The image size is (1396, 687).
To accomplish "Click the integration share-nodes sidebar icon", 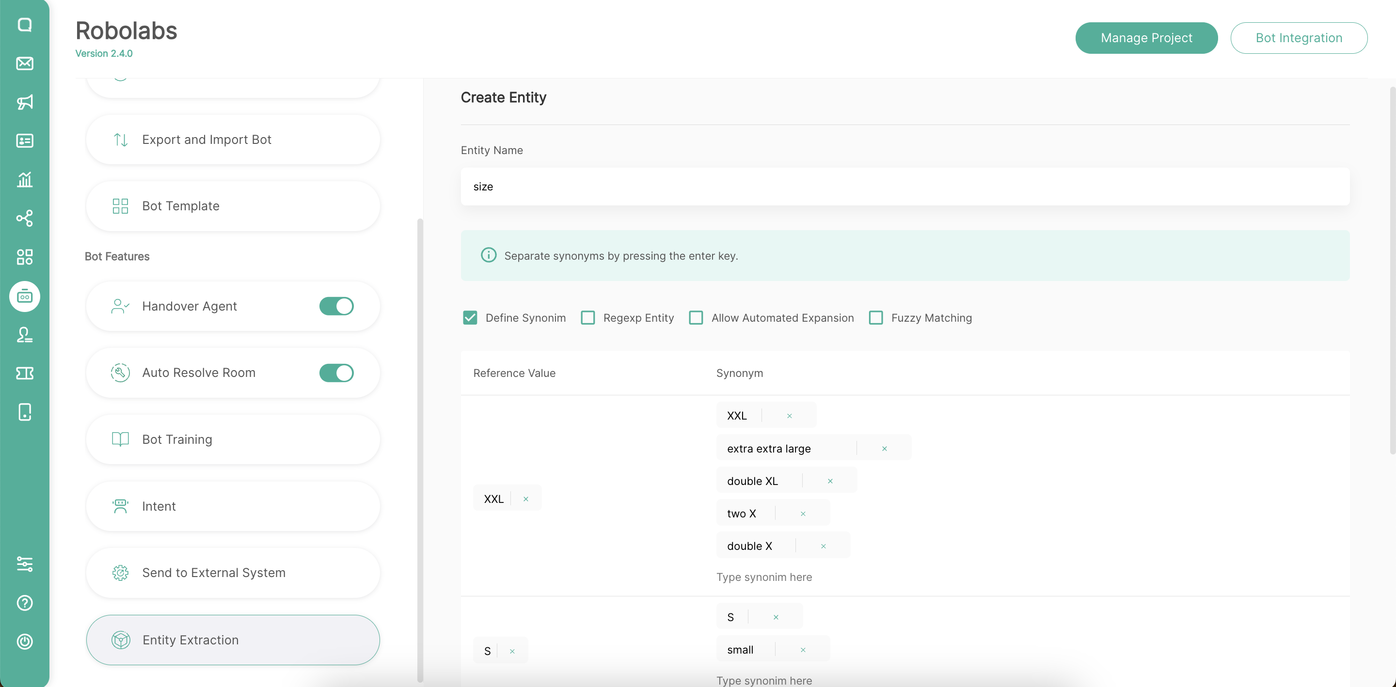I will coord(24,219).
